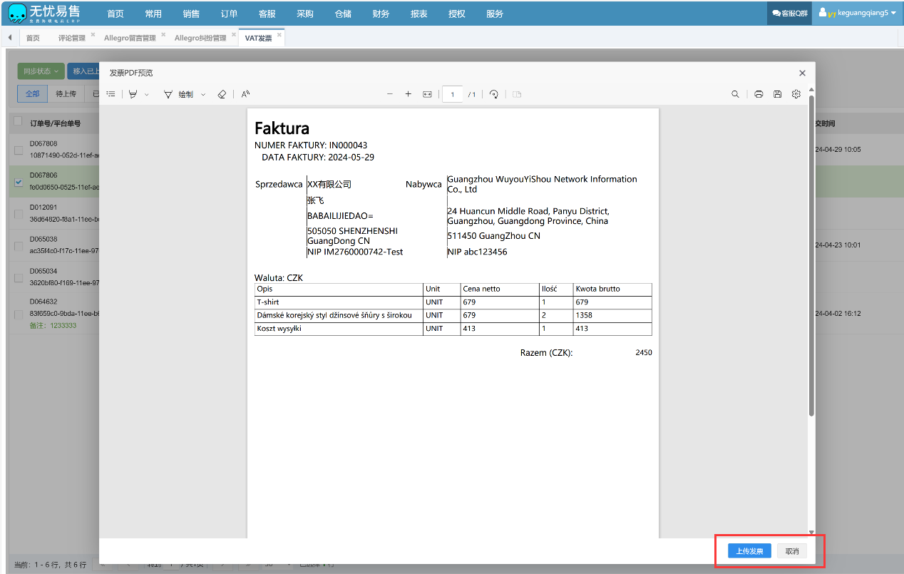This screenshot has width=904, height=574.
Task: Uncheck the selected order D067806
Action: click(19, 182)
